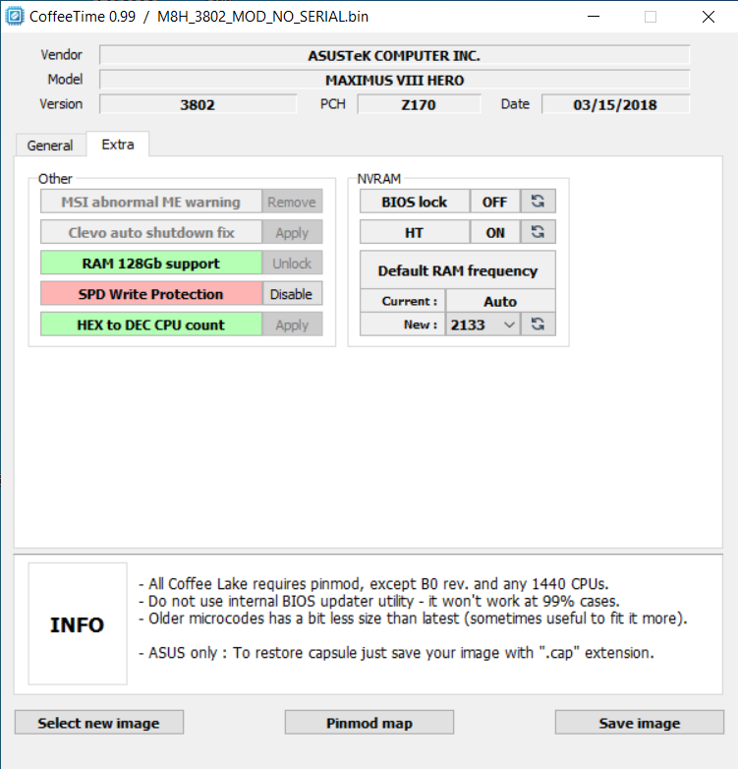Click the line about internal BIOS updater utility
This screenshot has height=769, width=738.
click(x=378, y=601)
